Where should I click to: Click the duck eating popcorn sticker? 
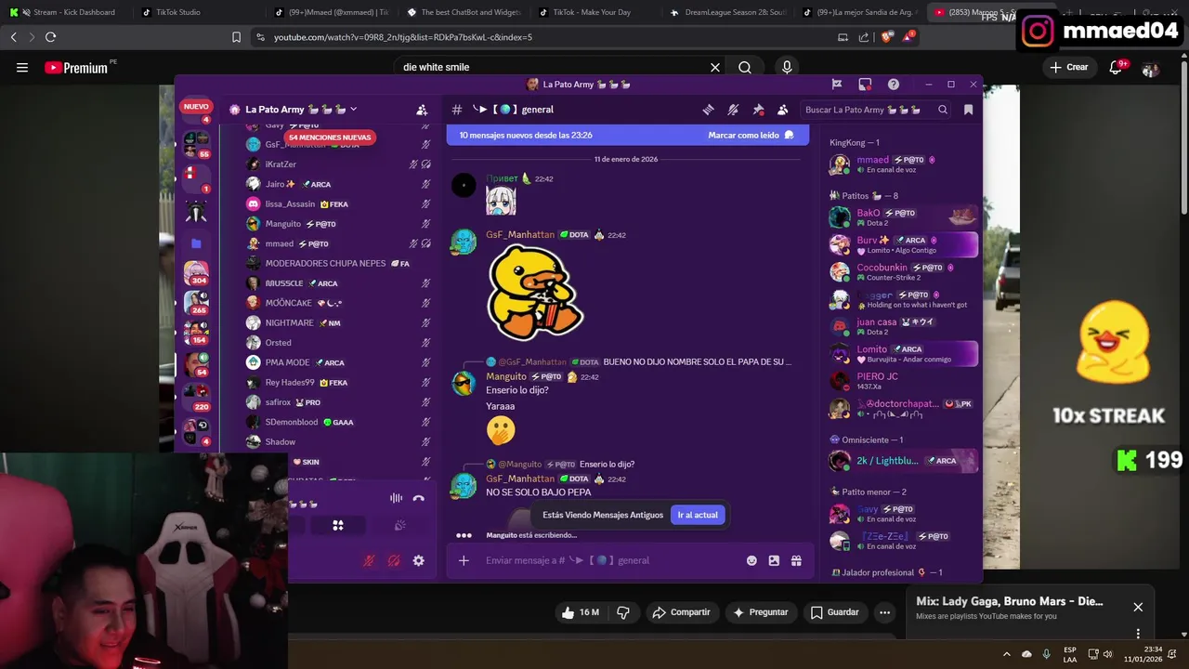click(535, 294)
